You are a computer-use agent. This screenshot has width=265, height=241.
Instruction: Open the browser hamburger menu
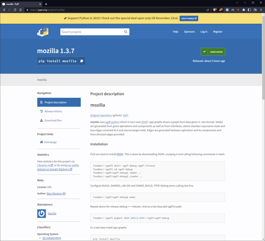coord(261,10)
